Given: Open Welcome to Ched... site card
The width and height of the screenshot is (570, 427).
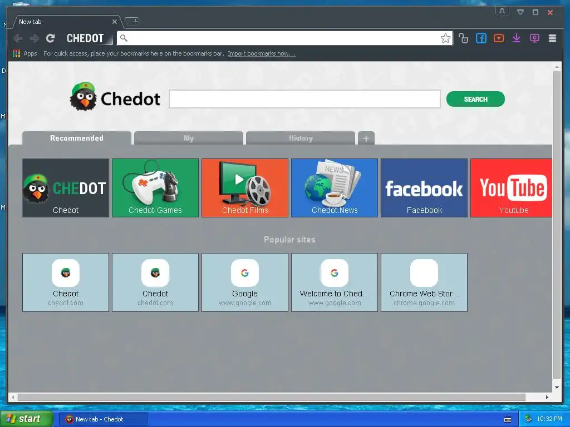Looking at the screenshot, I should point(335,282).
